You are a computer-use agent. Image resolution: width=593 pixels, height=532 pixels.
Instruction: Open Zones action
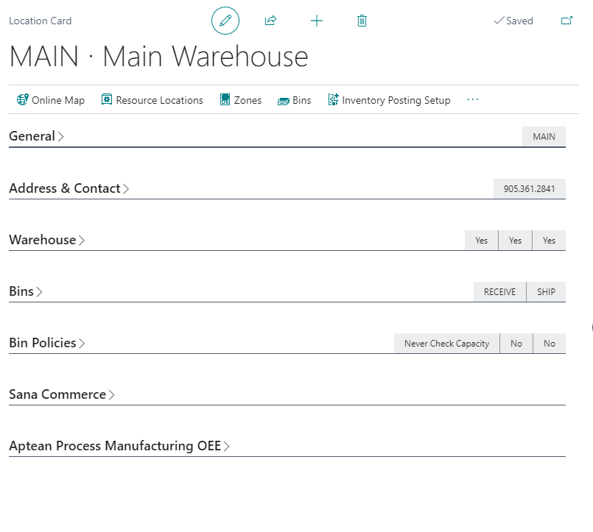coord(241,100)
